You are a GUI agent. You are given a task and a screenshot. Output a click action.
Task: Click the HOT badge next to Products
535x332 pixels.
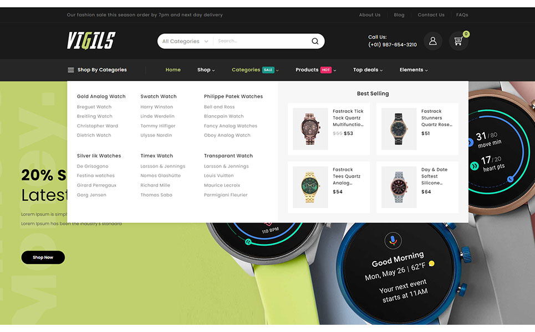326,70
